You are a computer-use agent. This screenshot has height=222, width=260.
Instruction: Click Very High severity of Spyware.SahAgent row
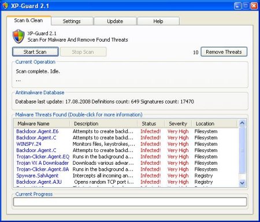(x=178, y=176)
